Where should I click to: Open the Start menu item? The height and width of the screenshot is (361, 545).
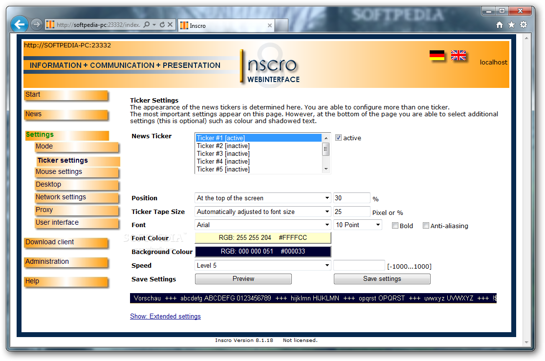(x=66, y=95)
